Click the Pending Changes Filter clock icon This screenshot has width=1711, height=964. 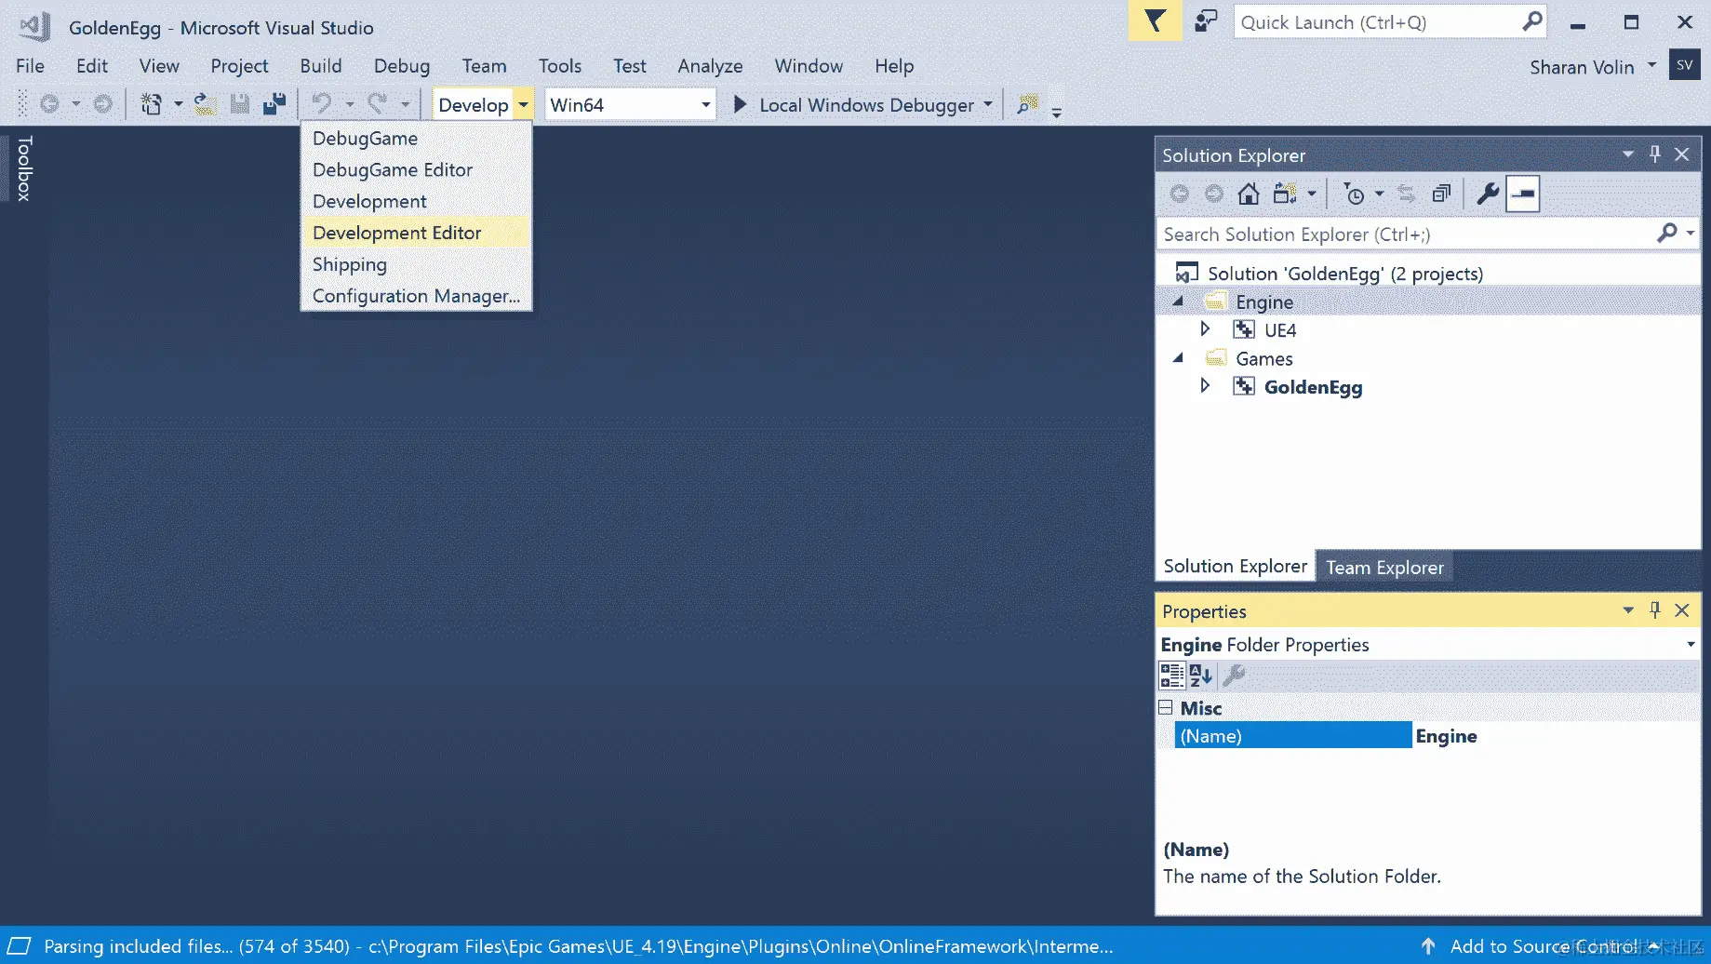tap(1355, 194)
